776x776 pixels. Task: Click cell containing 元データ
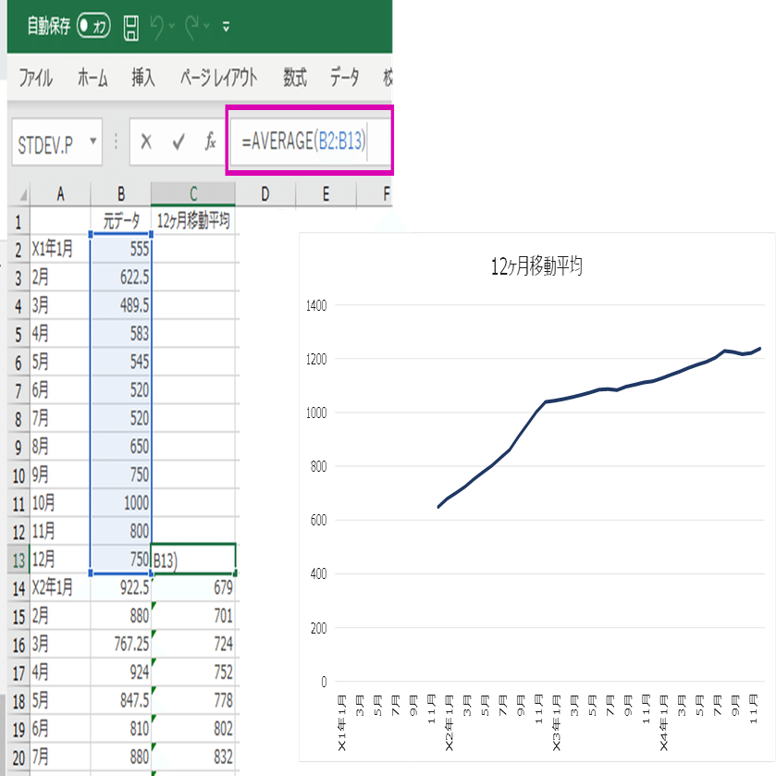[x=121, y=221]
